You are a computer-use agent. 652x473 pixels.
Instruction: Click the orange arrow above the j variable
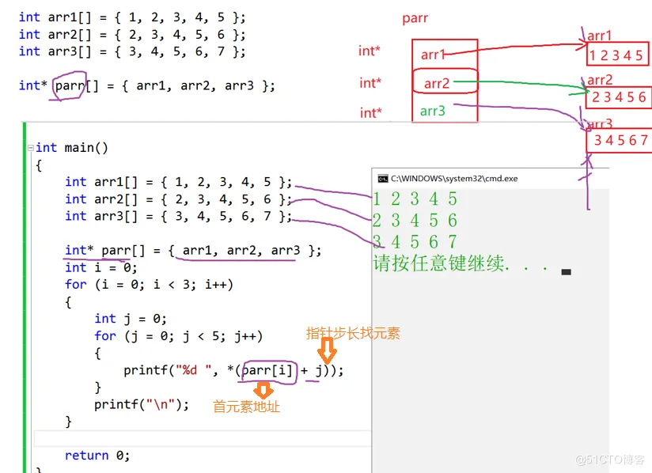pyautogui.click(x=327, y=350)
